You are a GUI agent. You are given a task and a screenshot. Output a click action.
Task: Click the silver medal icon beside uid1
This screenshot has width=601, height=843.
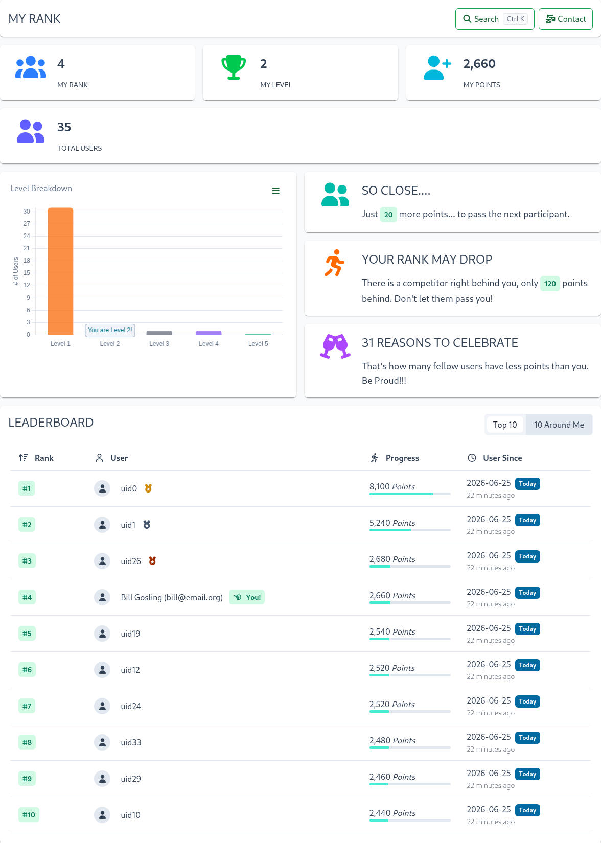(147, 525)
